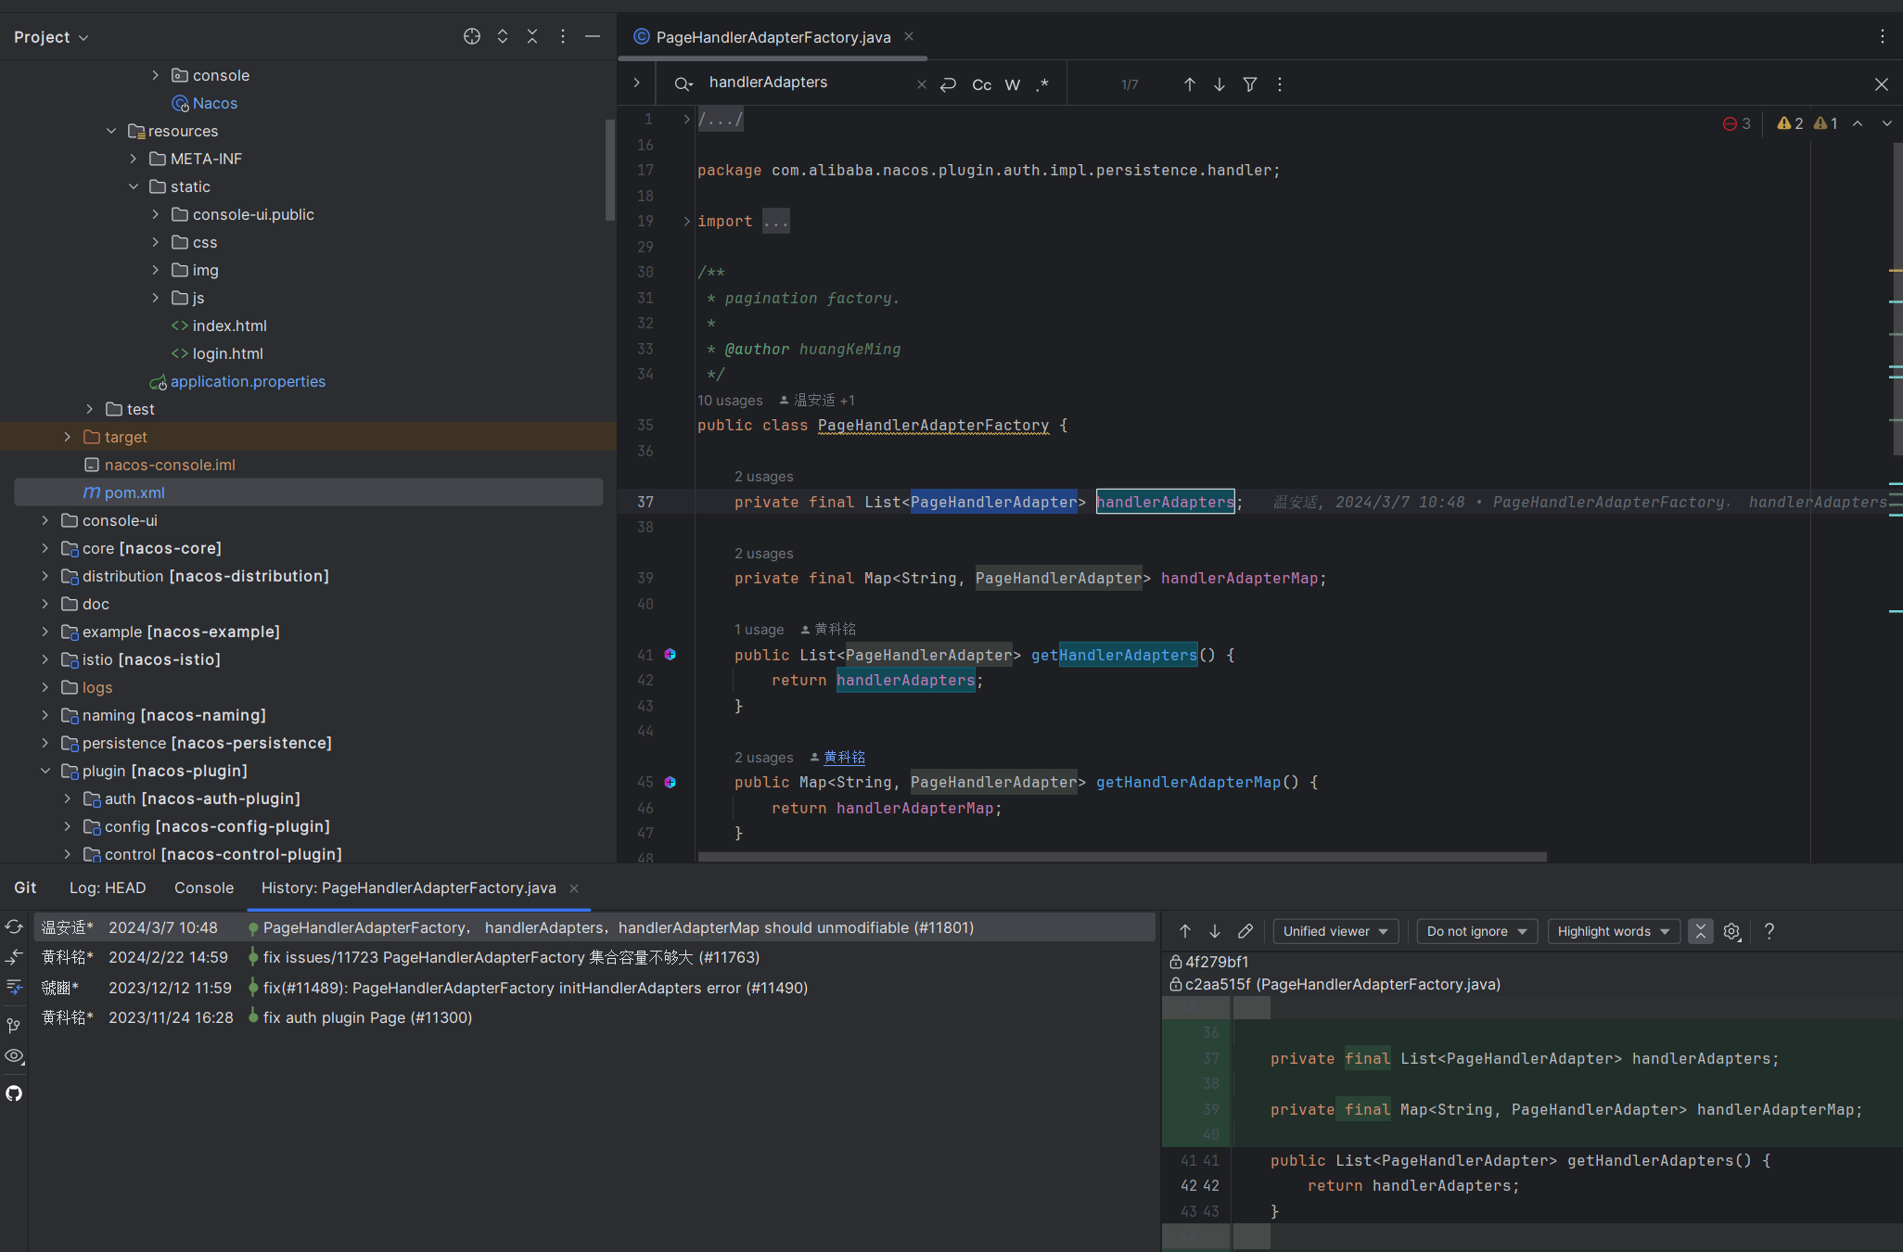Open application.properties file
The height and width of the screenshot is (1252, 1903).
(248, 381)
